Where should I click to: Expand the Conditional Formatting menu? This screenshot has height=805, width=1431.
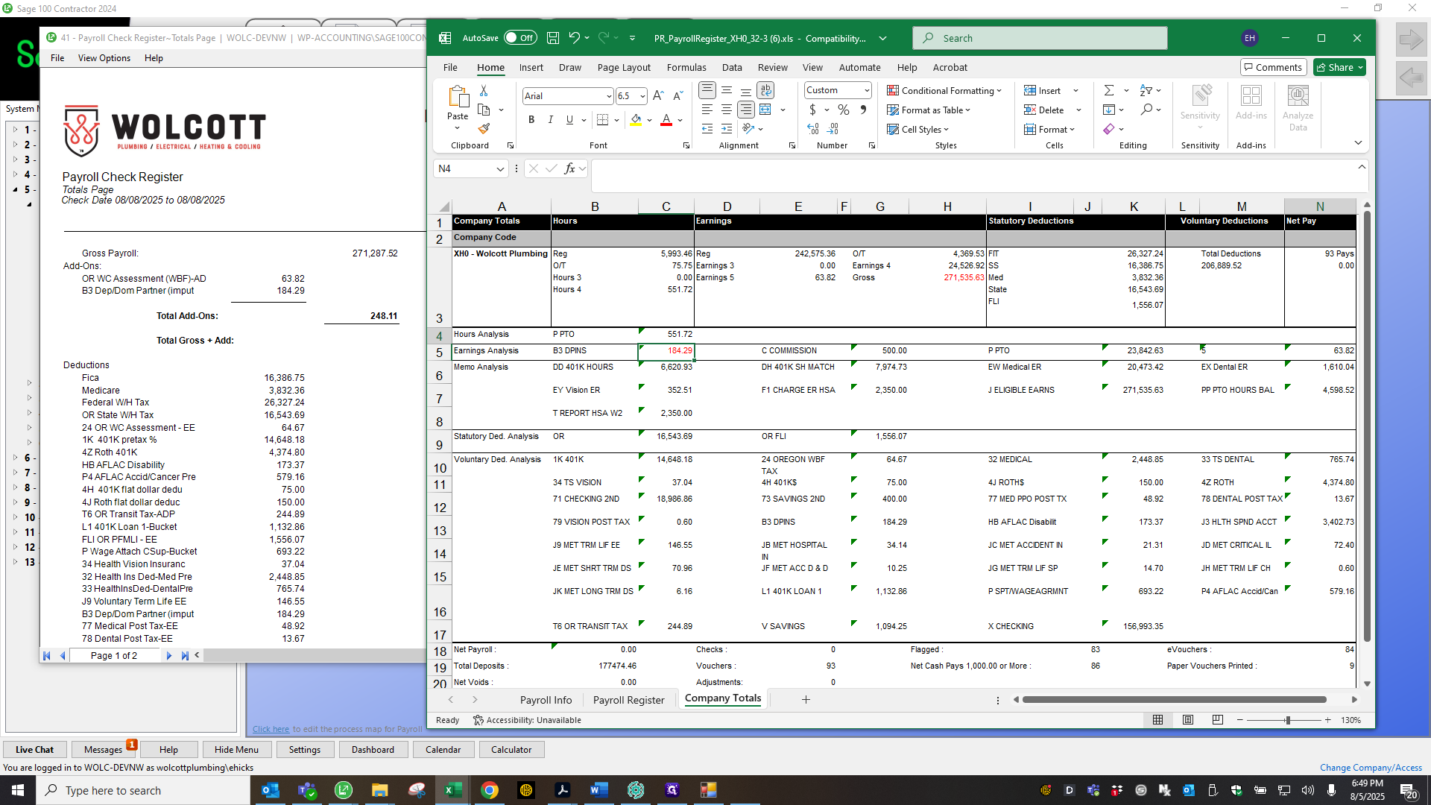[944, 90]
